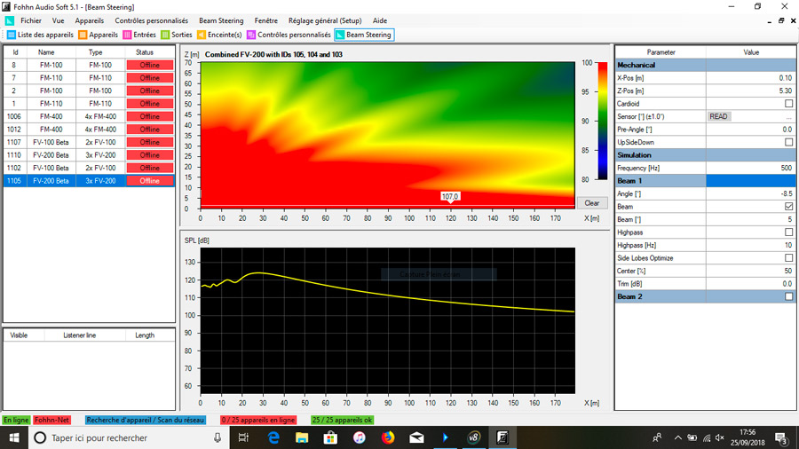Open Microsoft Edge from the taskbar
This screenshot has height=449, width=799.
coord(273,437)
